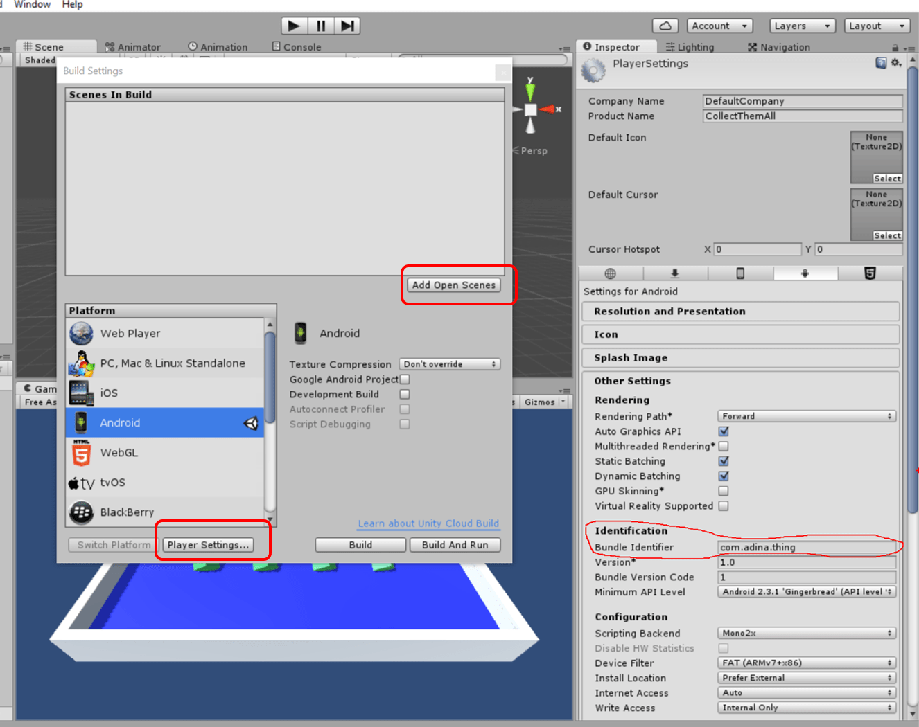919x727 pixels.
Task: Open Install Location dropdown
Action: [807, 678]
